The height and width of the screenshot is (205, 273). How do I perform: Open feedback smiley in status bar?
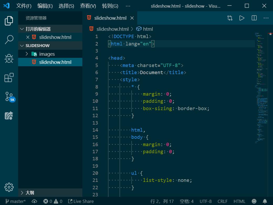click(x=254, y=201)
